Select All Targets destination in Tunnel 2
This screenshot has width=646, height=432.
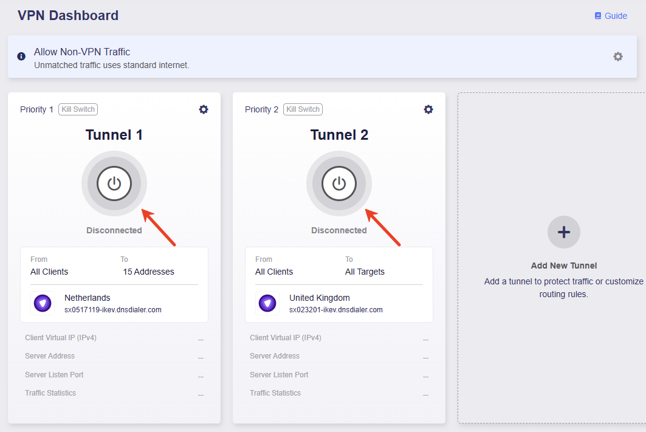(365, 272)
